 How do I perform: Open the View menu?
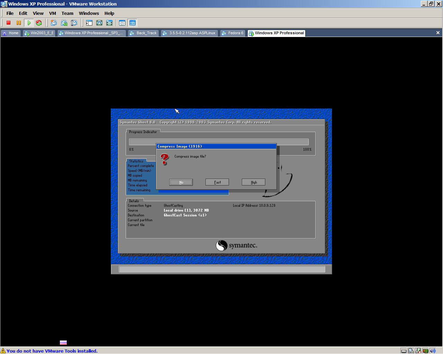[38, 13]
